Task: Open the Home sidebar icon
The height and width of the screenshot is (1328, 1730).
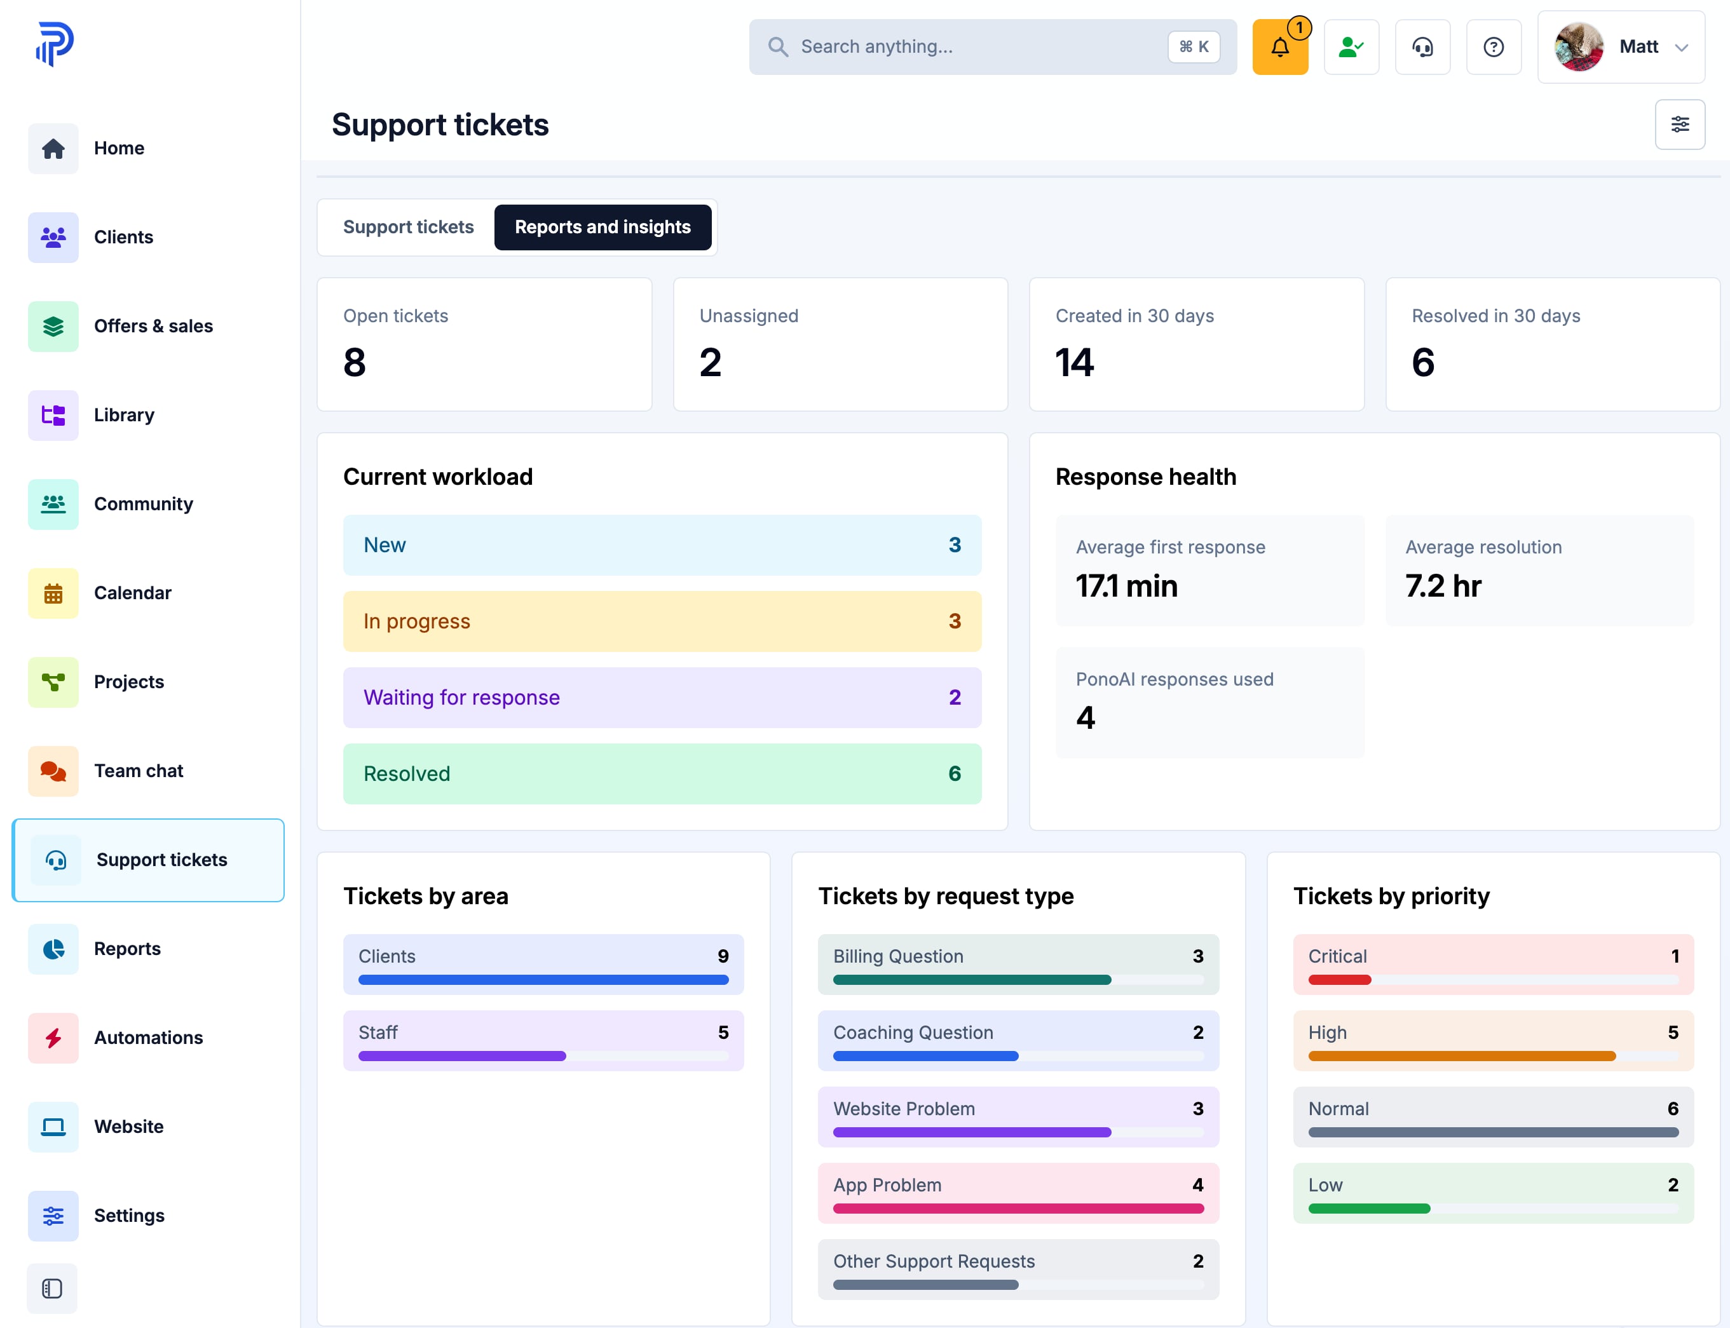Action: coord(53,148)
